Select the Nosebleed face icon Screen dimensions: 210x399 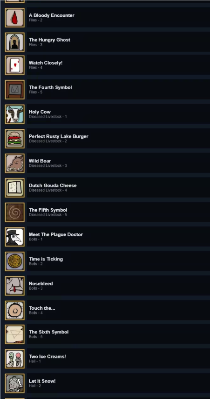coord(15,286)
